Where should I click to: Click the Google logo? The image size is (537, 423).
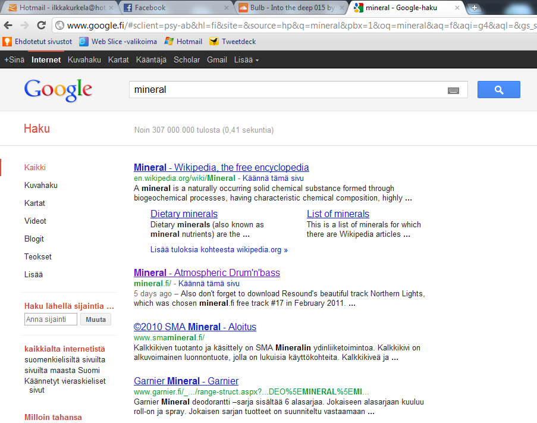point(58,90)
